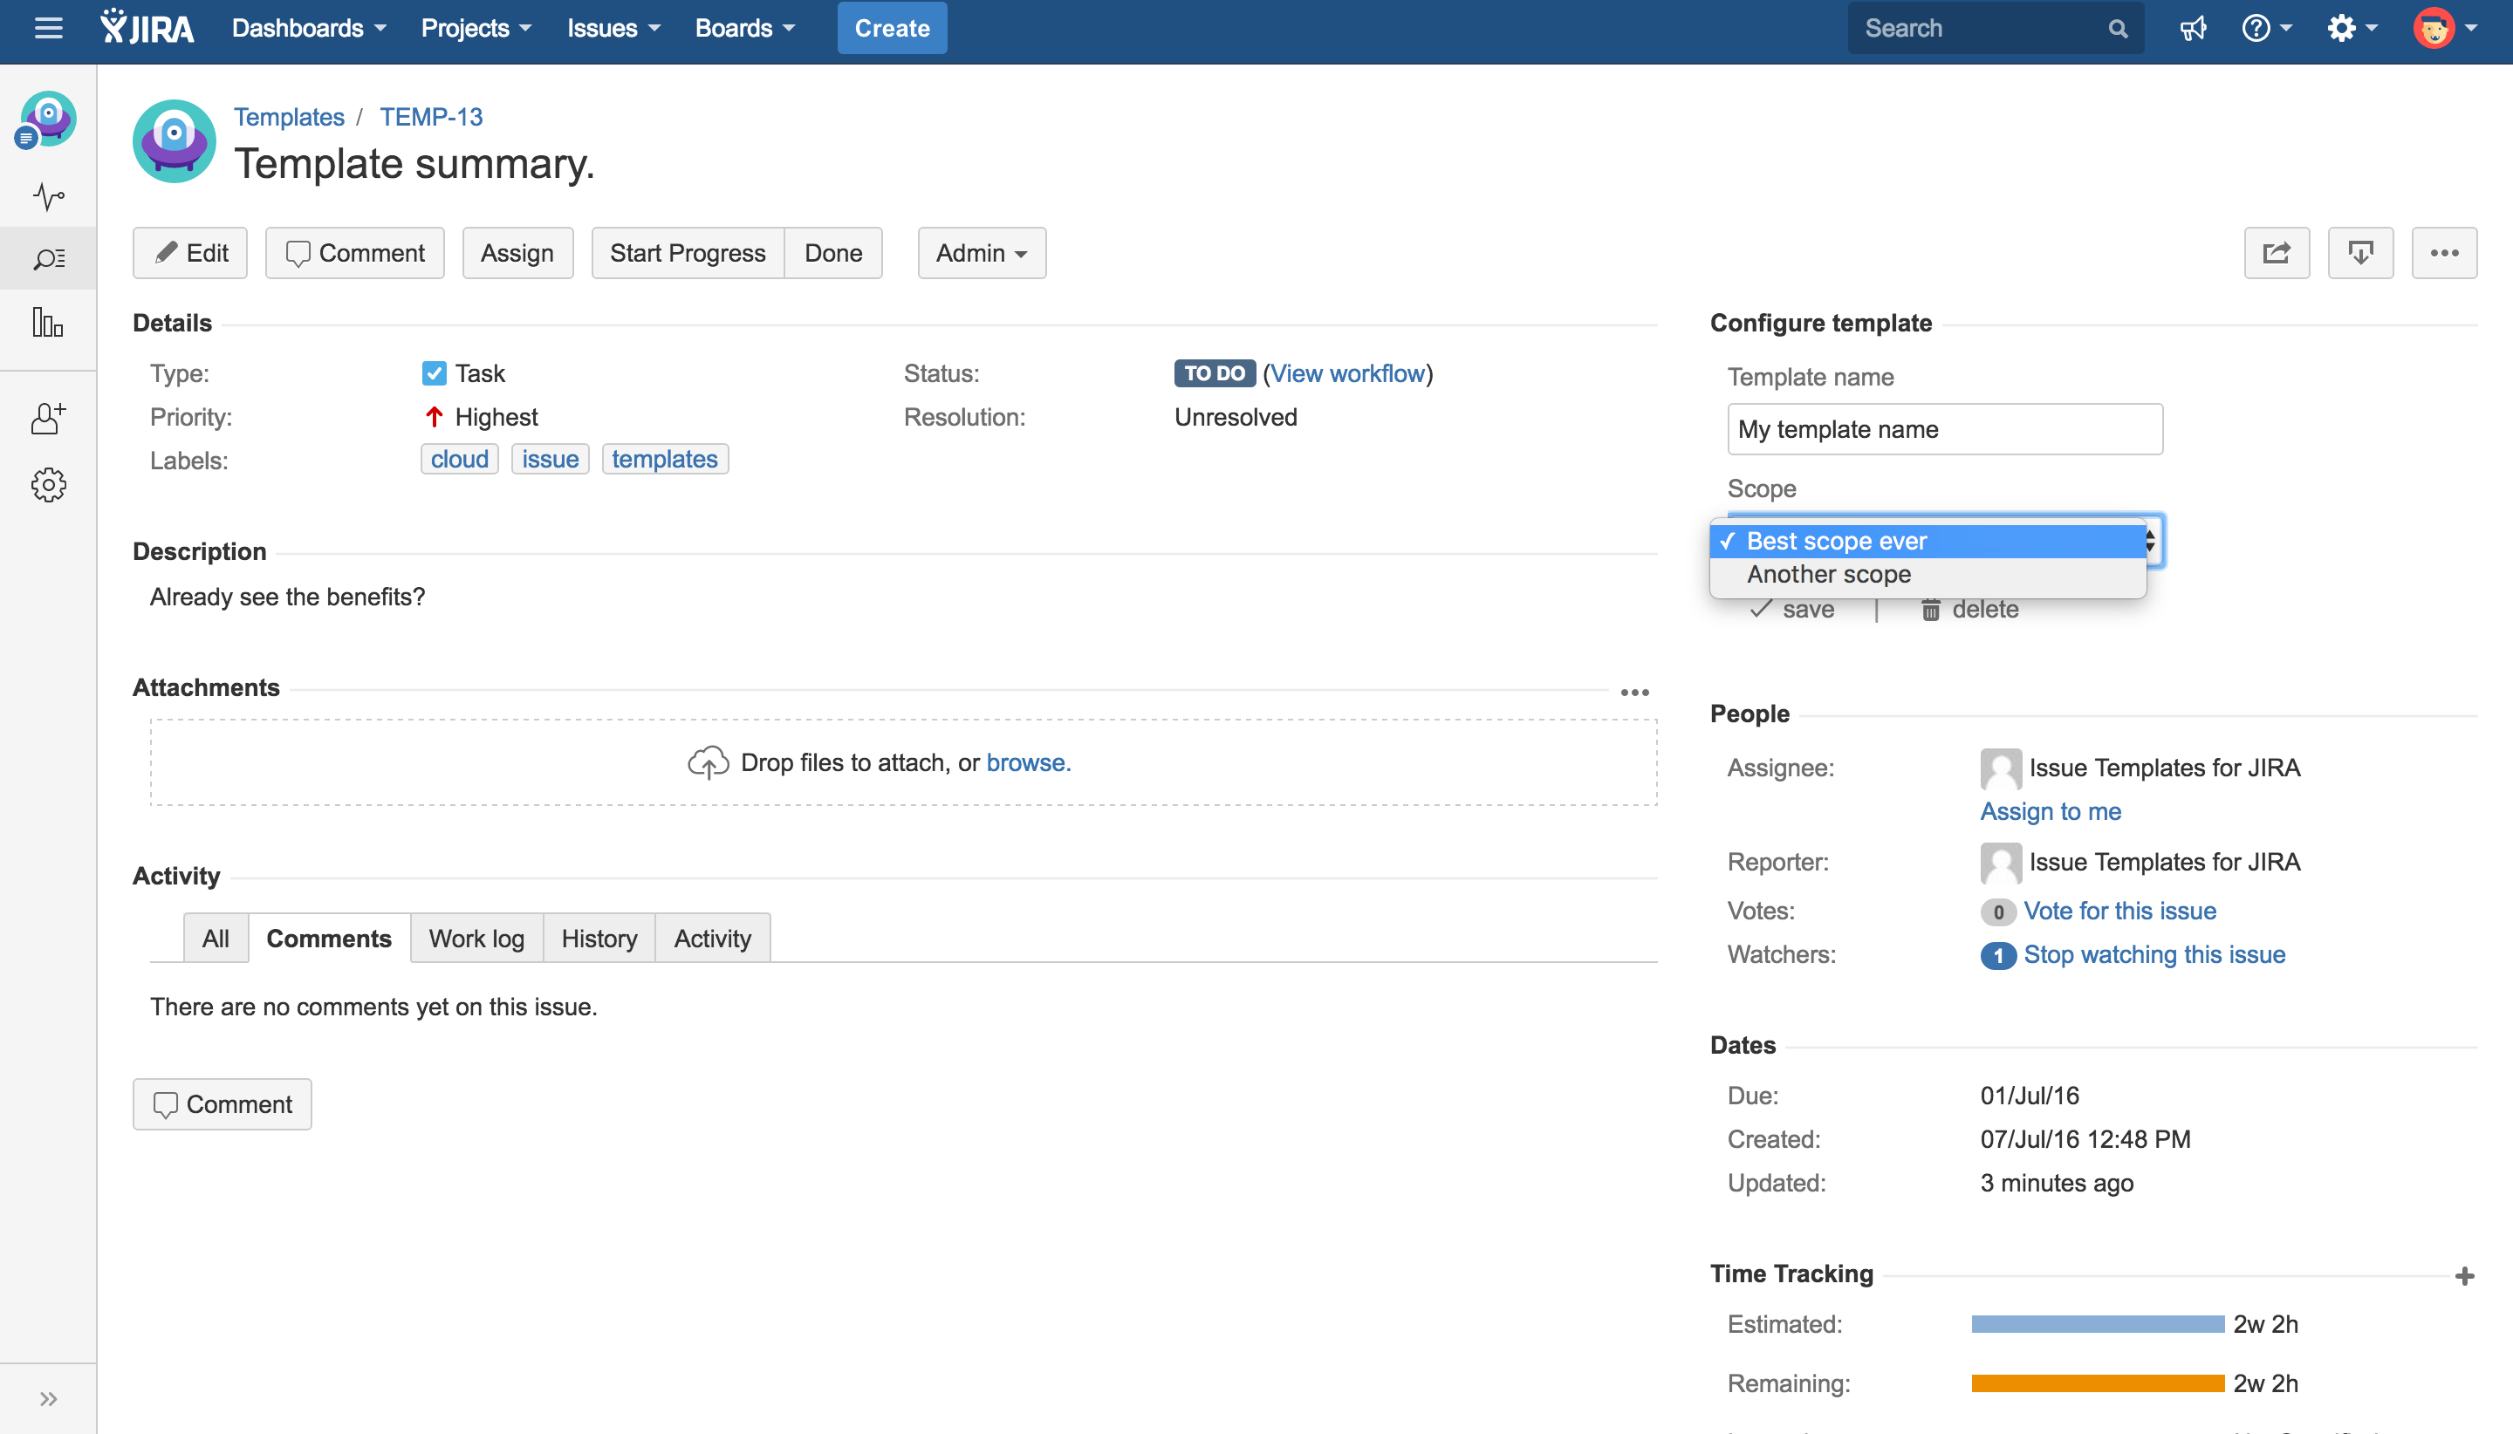The image size is (2513, 1434).
Task: Select Another scope option
Action: click(1828, 574)
